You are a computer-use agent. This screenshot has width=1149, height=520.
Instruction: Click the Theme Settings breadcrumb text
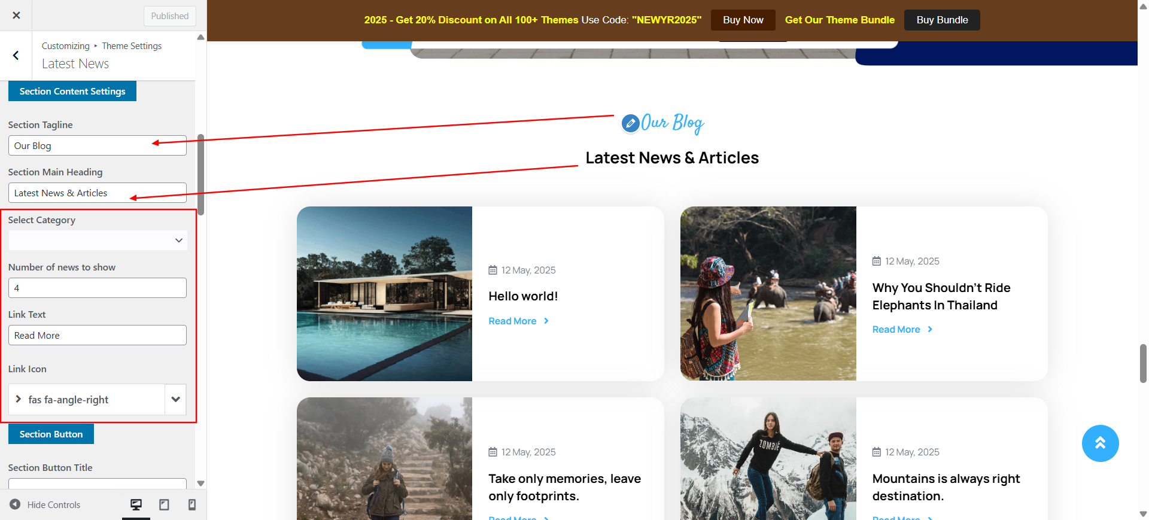[132, 46]
